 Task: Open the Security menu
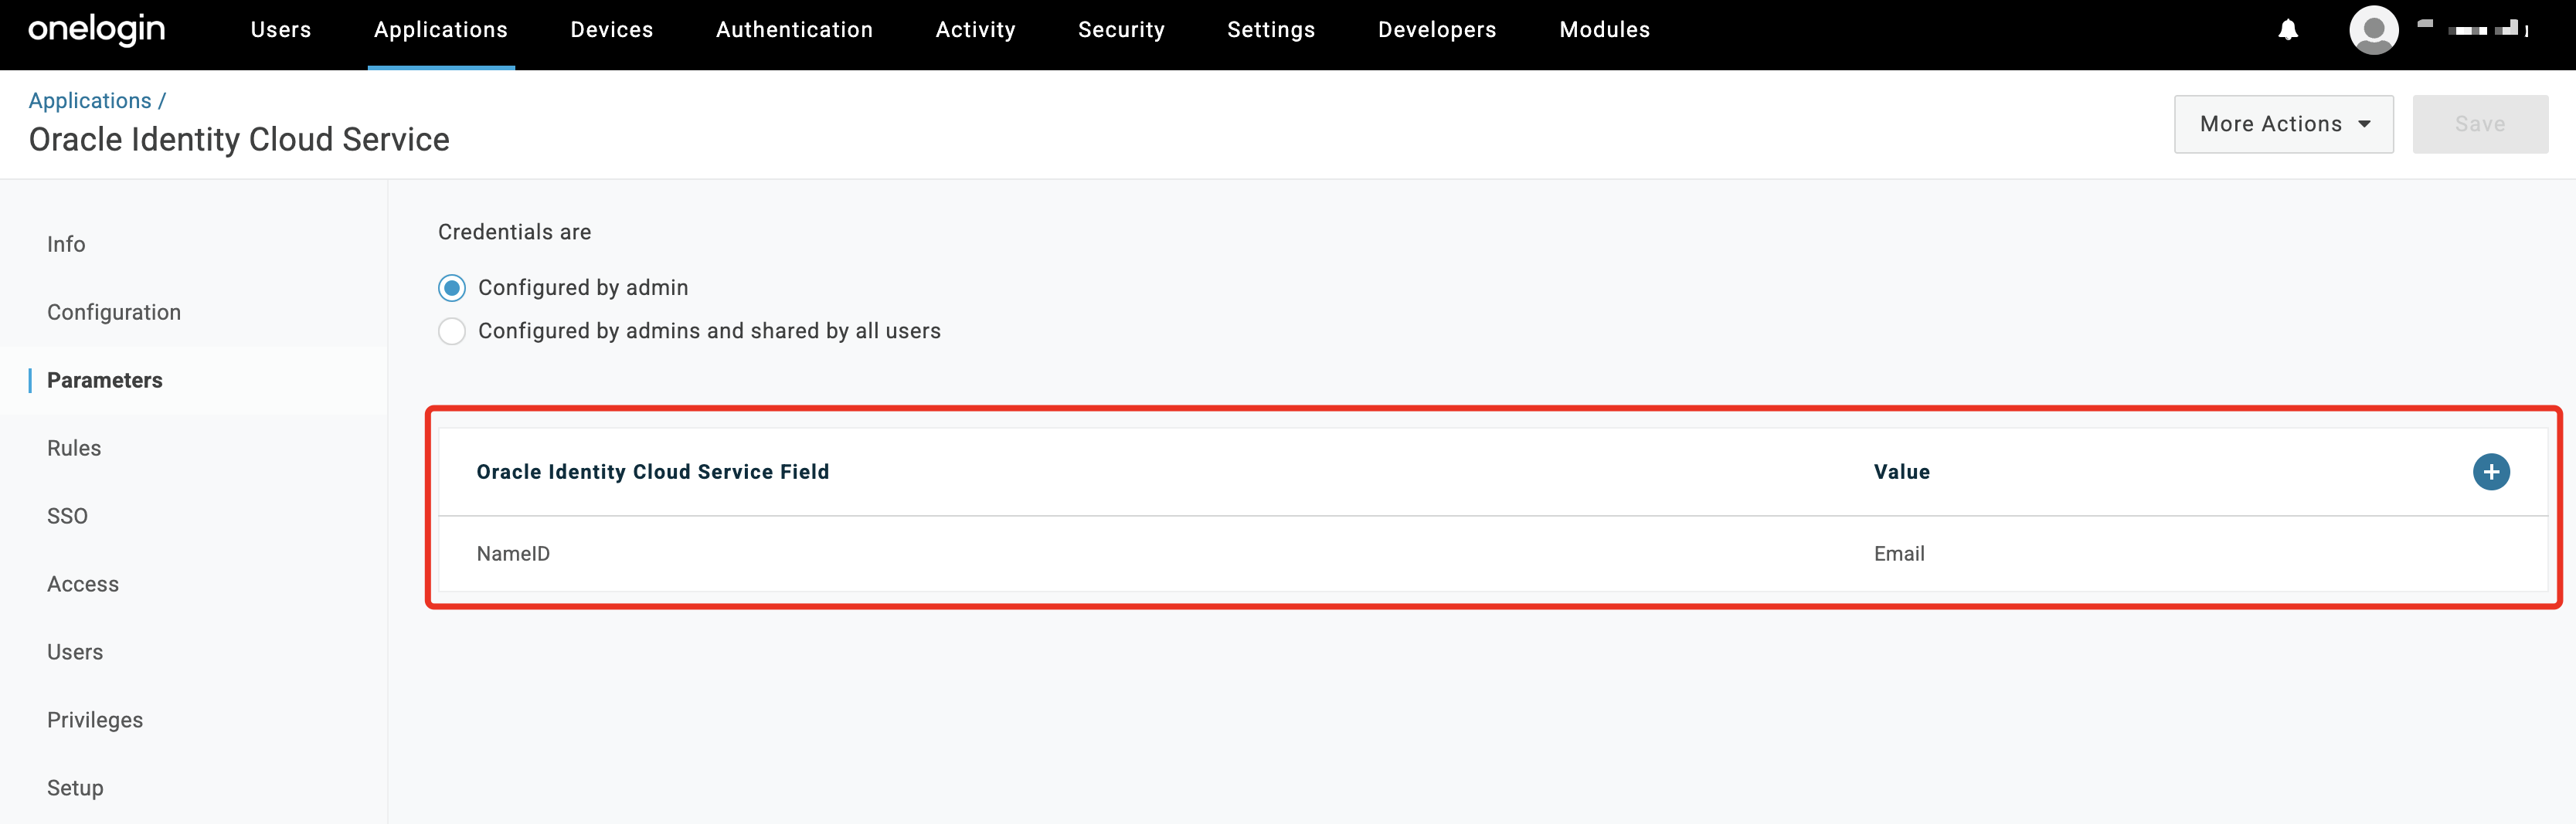(1121, 30)
